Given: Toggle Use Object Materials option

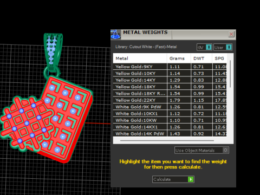Looking at the screenshot, I should 201,150.
